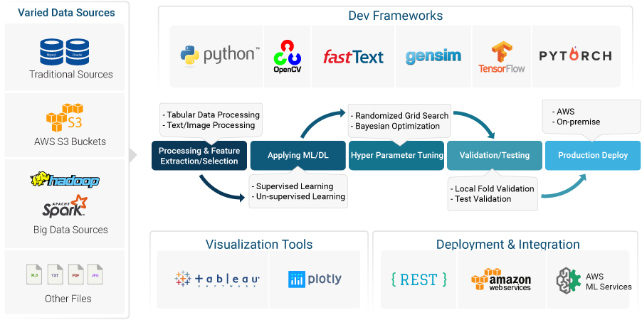Click the fastText logo

coord(353,57)
